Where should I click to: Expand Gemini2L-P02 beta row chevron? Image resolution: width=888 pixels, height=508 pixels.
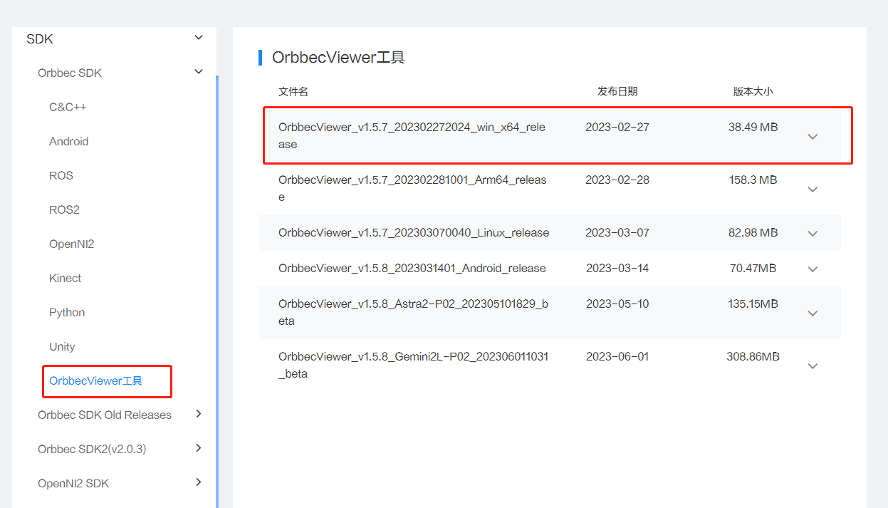coord(813,366)
